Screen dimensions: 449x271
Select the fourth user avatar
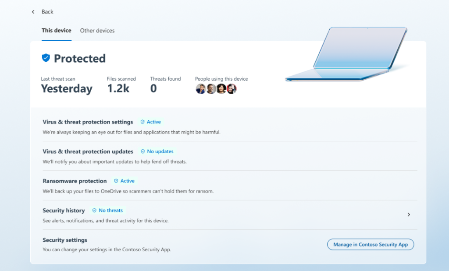click(x=232, y=89)
